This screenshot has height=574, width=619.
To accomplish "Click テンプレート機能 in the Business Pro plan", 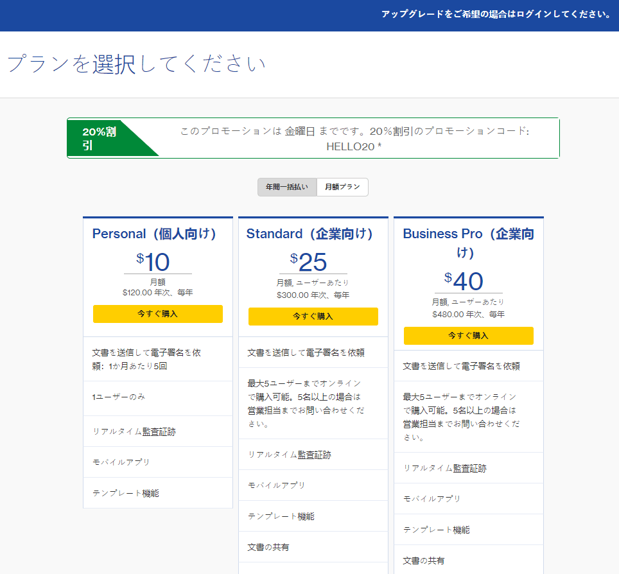I will [x=436, y=530].
